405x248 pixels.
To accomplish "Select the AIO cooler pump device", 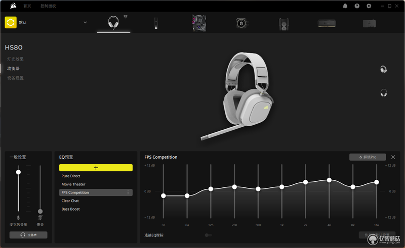I will [242, 23].
